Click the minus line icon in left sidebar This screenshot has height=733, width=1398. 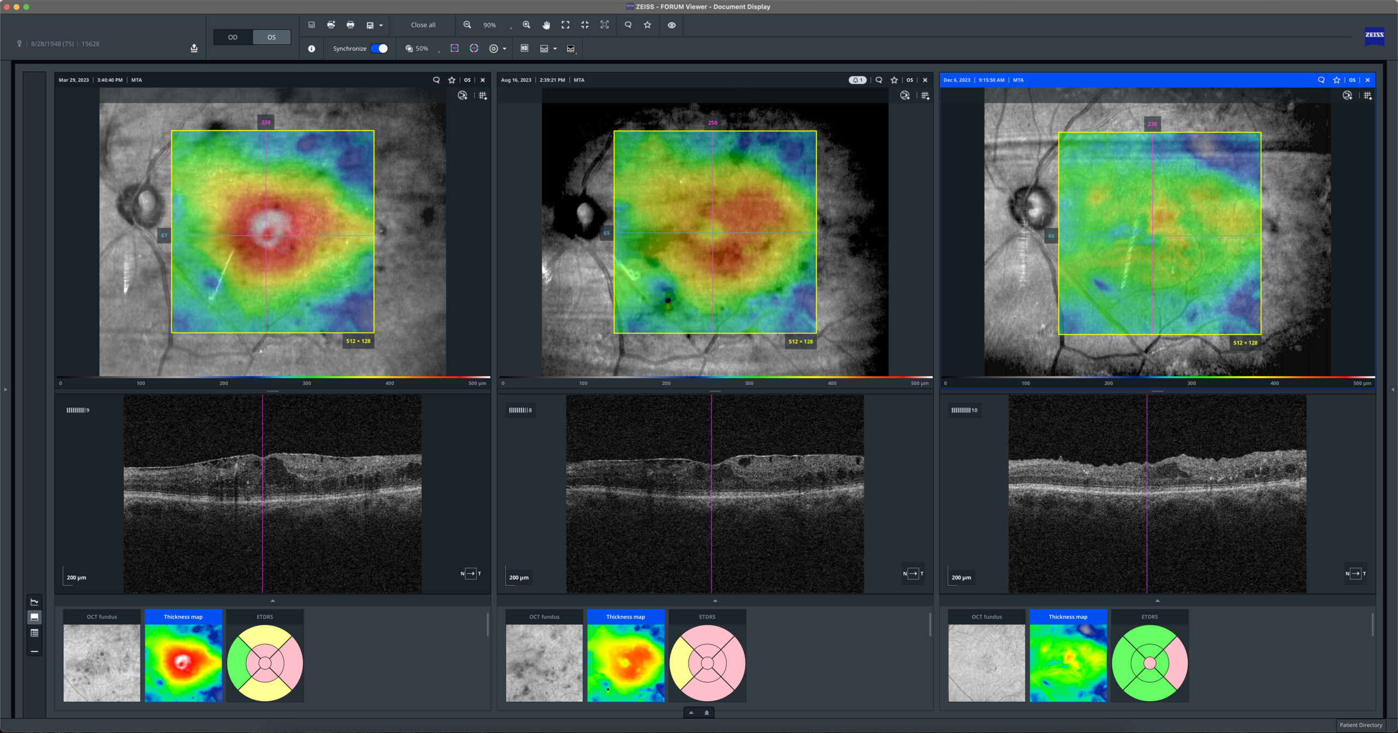34,651
